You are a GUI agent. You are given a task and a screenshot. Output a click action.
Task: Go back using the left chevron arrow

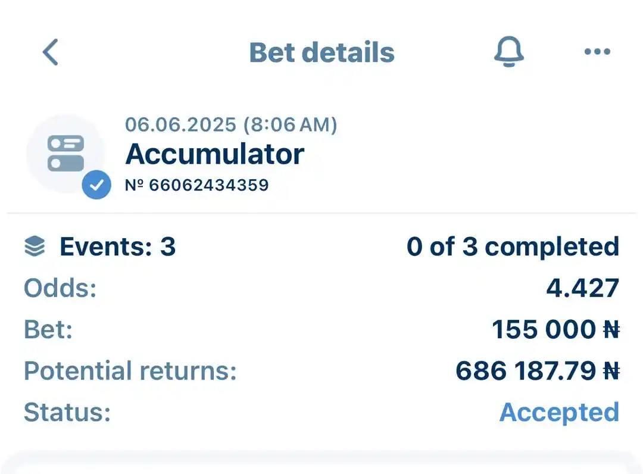point(51,52)
